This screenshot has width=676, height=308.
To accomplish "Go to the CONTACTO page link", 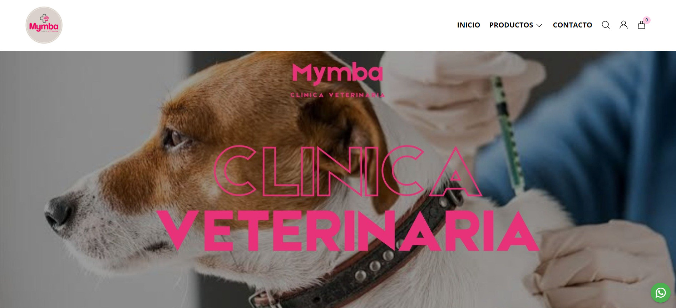I will click(x=572, y=25).
